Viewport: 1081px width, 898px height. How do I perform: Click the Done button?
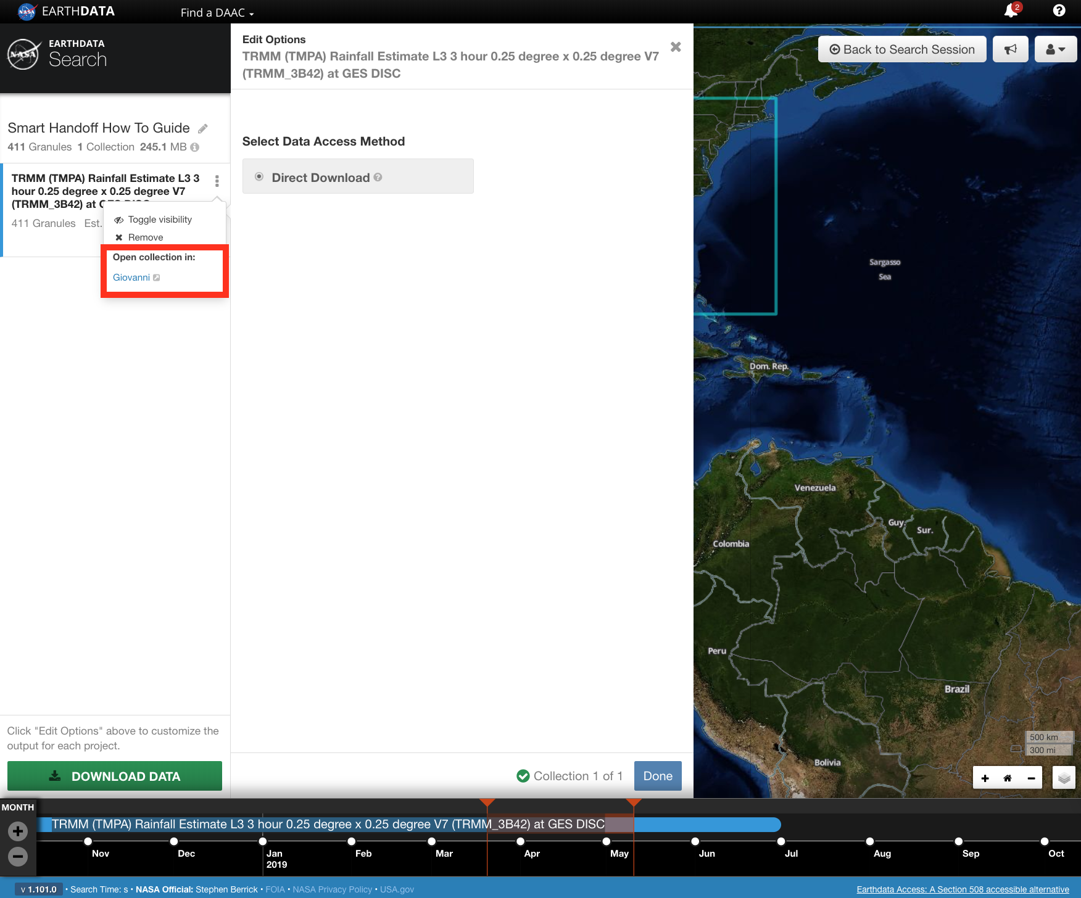pyautogui.click(x=658, y=776)
